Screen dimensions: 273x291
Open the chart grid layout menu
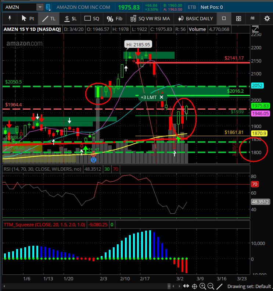coord(238,18)
